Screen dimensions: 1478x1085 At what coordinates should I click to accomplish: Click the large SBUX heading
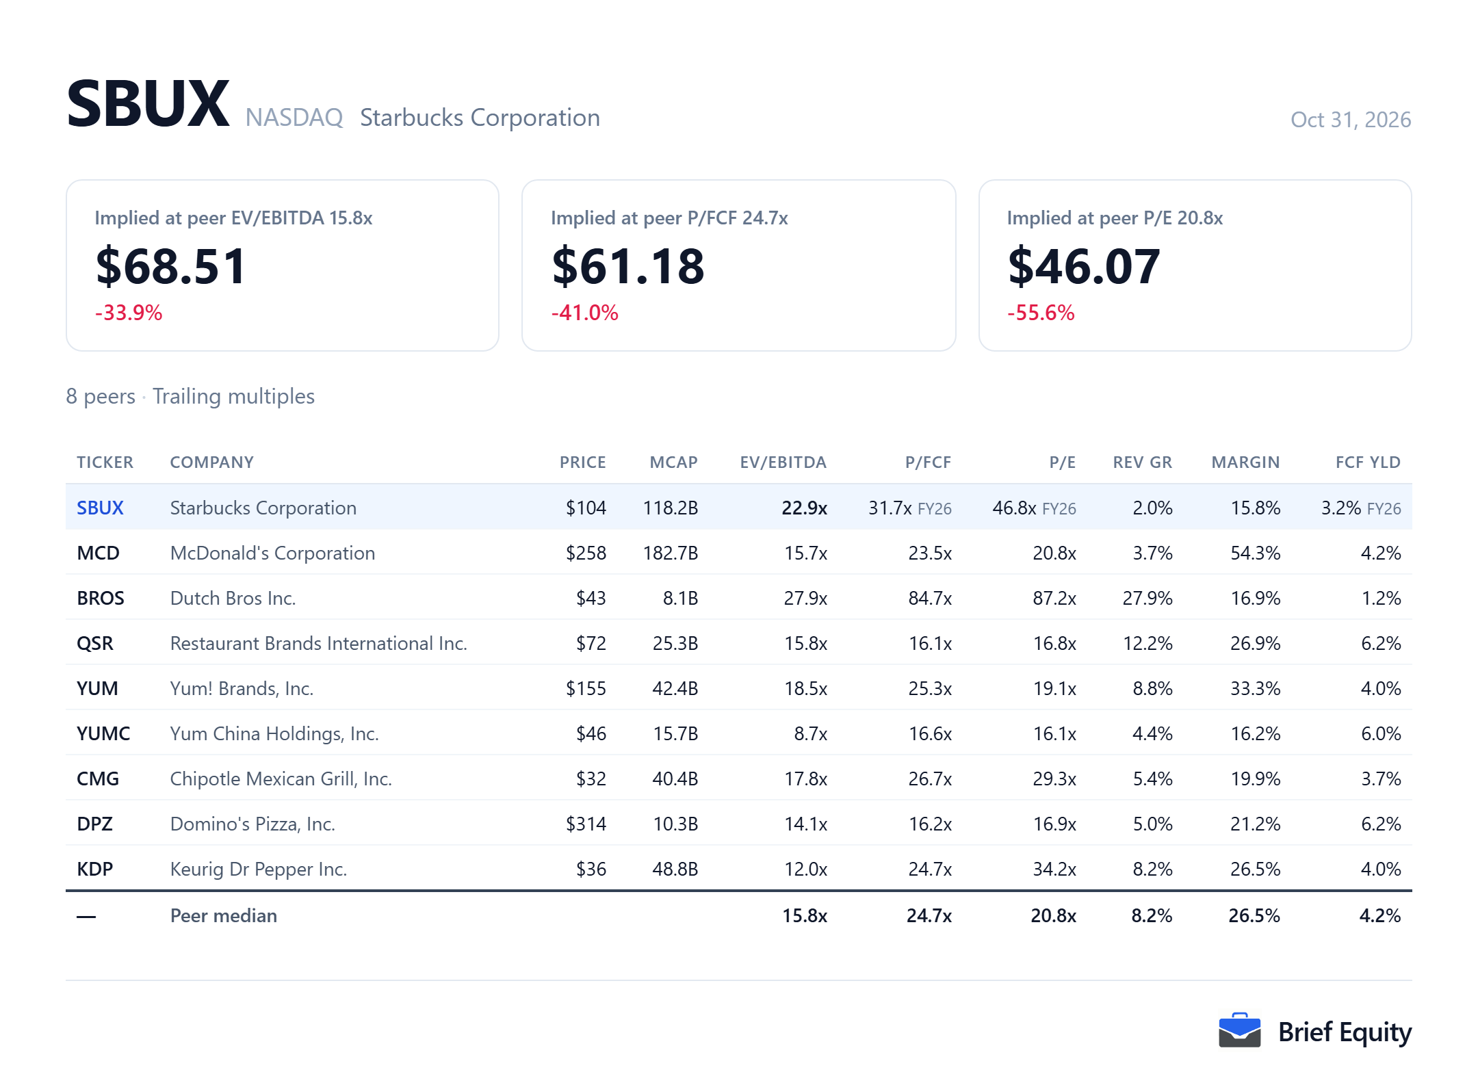click(148, 103)
